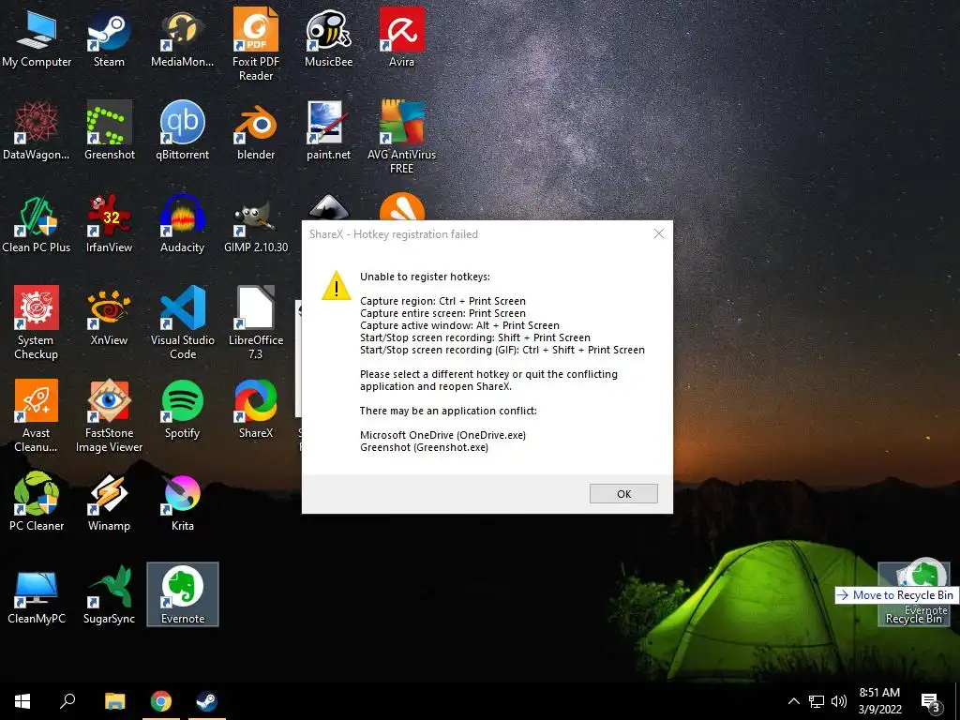Image resolution: width=960 pixels, height=720 pixels.
Task: Open the notification Action Center
Action: 931,702
